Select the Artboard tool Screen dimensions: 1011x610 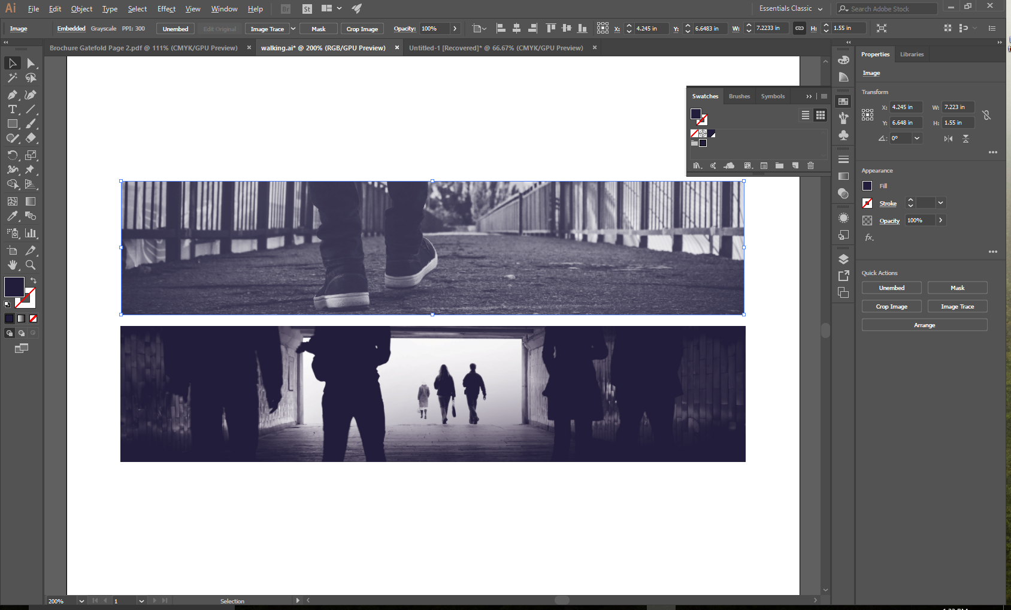click(12, 250)
